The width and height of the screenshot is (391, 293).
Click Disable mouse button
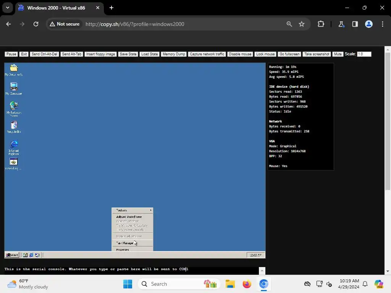(240, 54)
